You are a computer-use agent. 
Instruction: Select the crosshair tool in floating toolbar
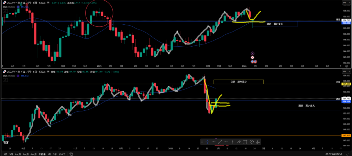(x=207, y=142)
